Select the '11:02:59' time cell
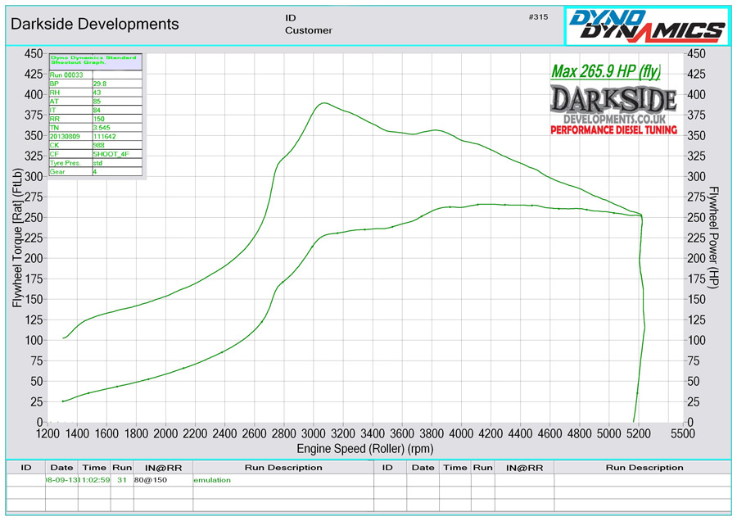This screenshot has height=521, width=737. pos(94,480)
